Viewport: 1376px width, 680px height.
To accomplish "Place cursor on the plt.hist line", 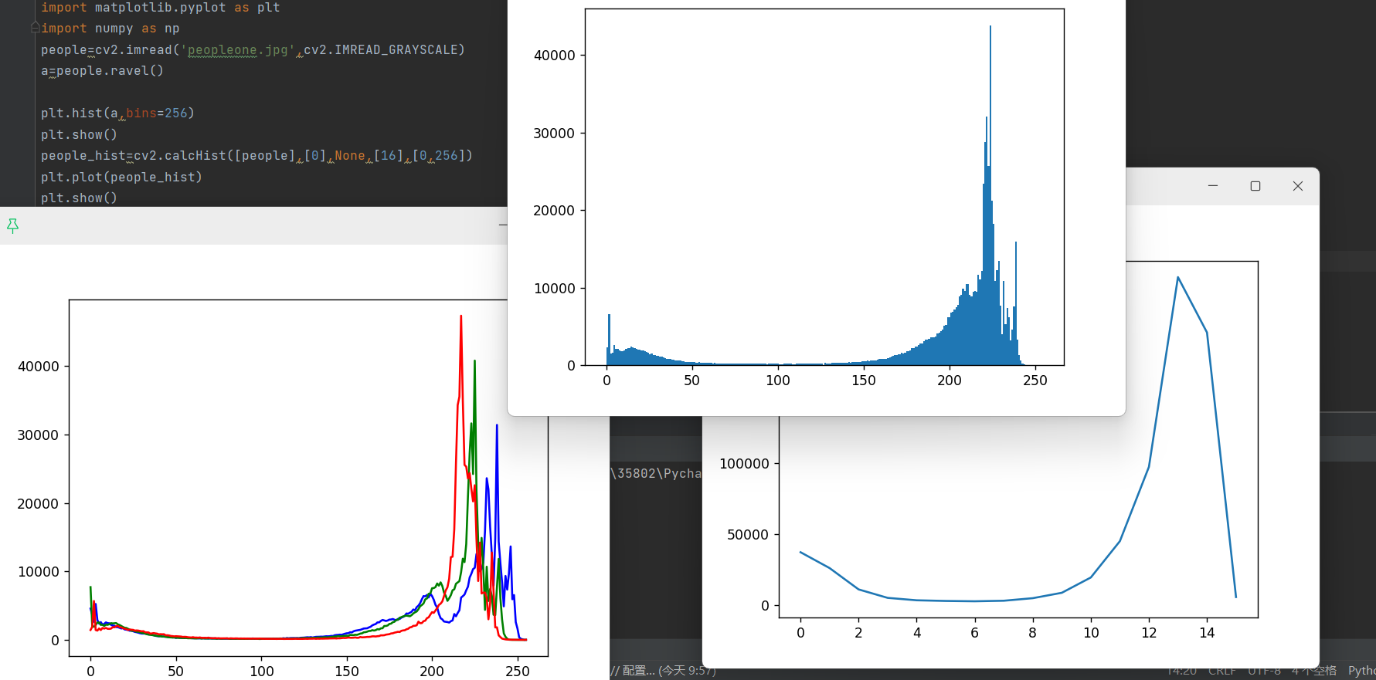I will [x=117, y=113].
